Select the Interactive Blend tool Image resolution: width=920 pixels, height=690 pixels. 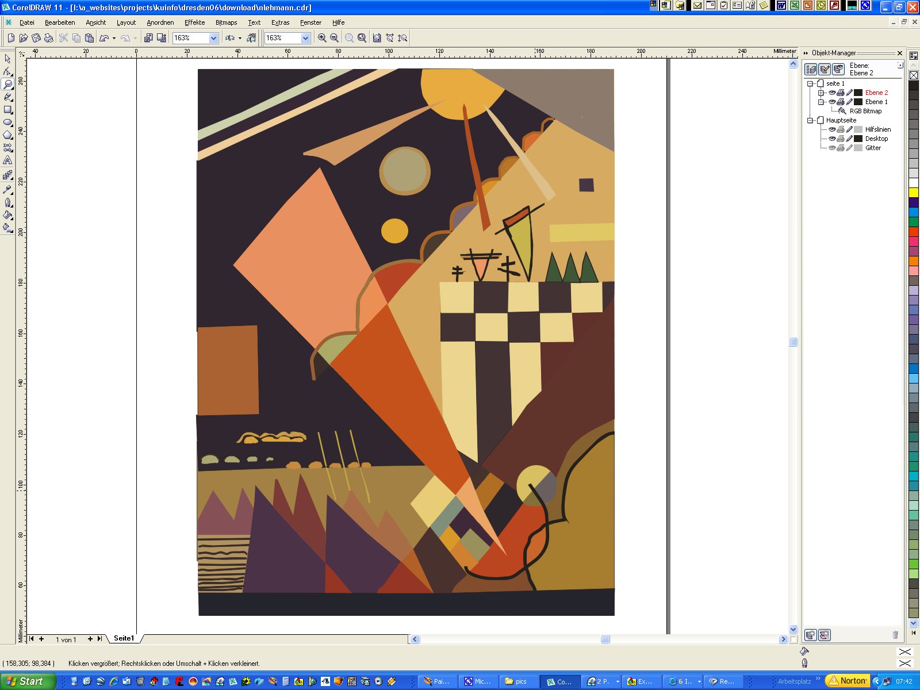(7, 175)
